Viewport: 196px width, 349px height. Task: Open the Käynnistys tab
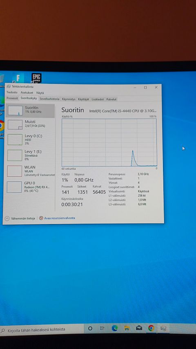click(x=69, y=99)
